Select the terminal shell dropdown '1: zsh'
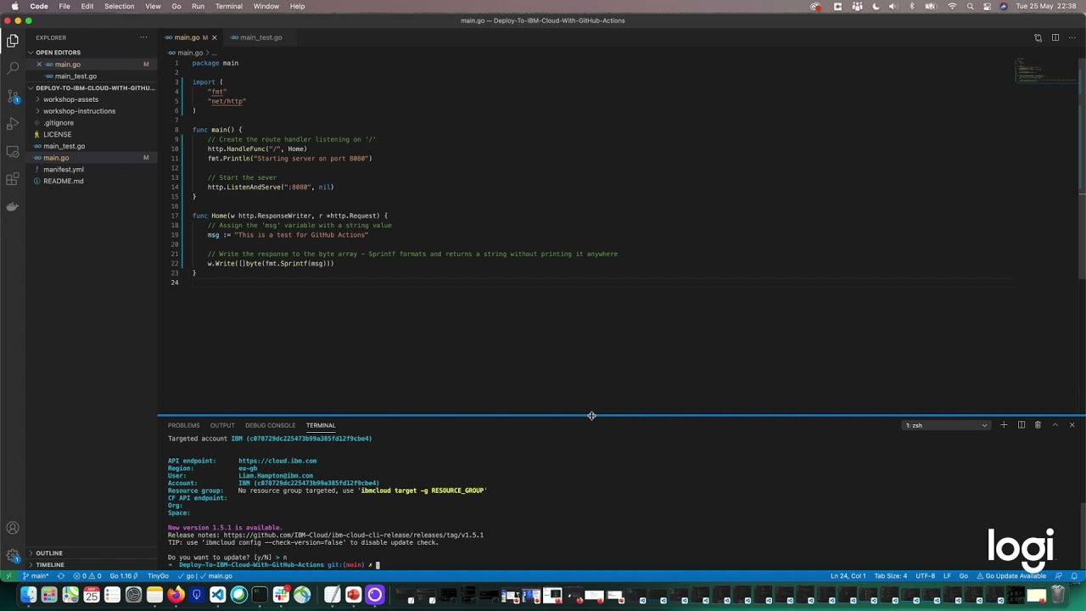1086x611 pixels. coord(946,425)
